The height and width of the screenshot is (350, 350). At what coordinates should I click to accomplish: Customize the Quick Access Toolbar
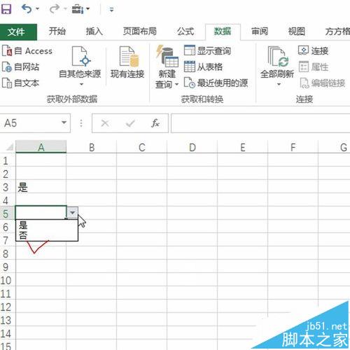[x=111, y=10]
